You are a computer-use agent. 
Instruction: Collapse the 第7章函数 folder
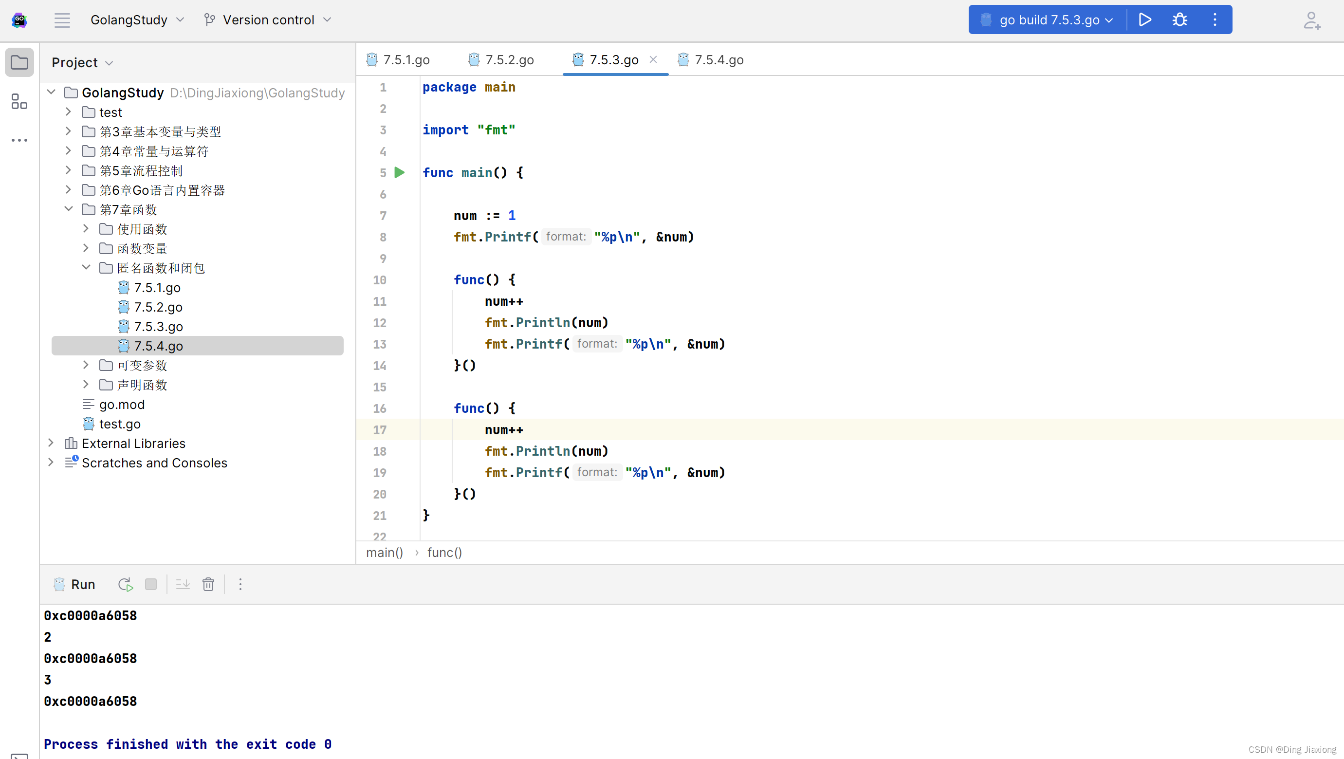(68, 209)
